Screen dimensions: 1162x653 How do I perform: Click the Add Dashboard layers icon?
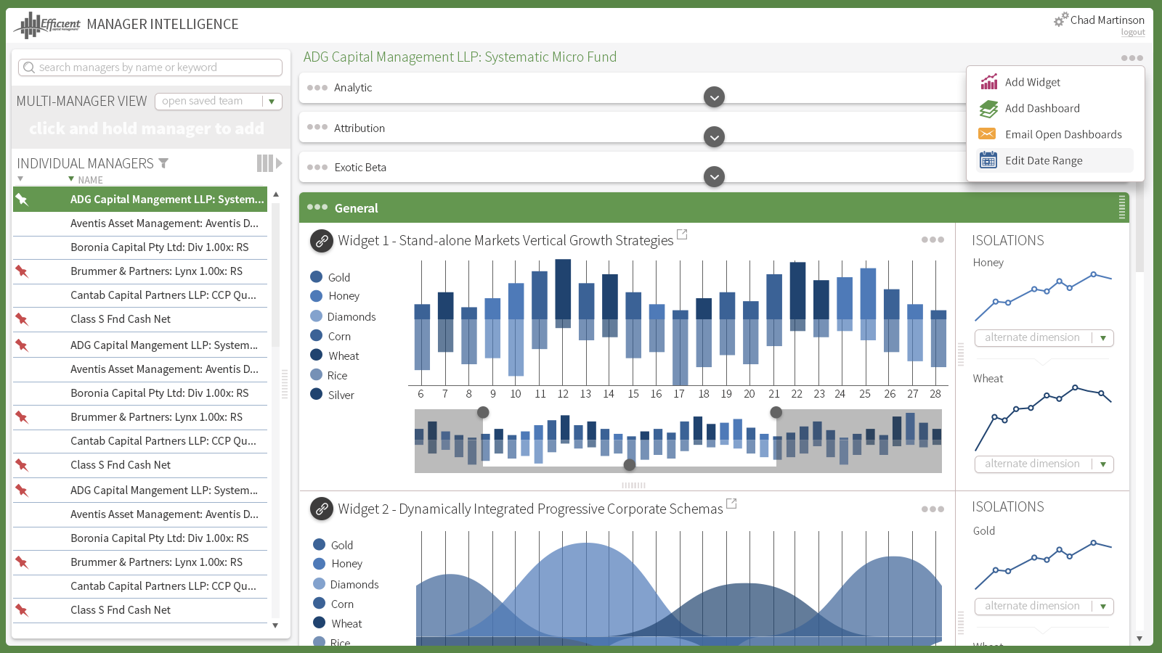click(x=988, y=109)
